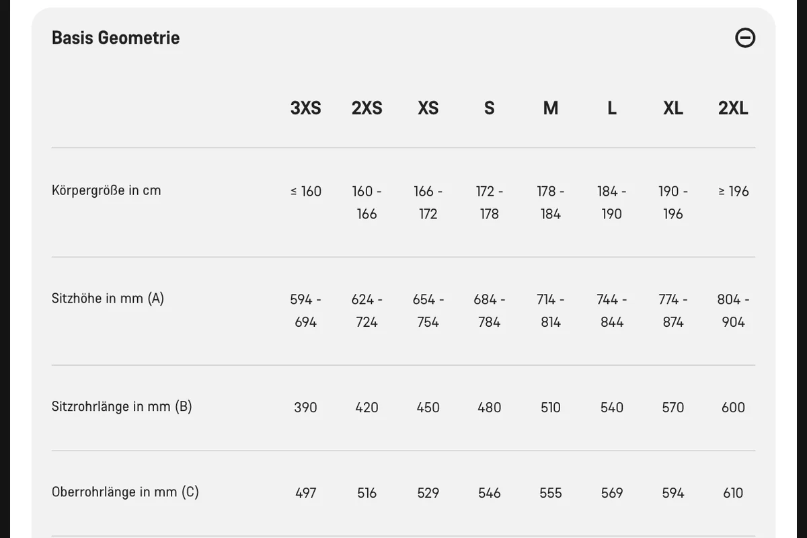
Task: Click the Basis Geometrie heading
Action: (x=116, y=38)
